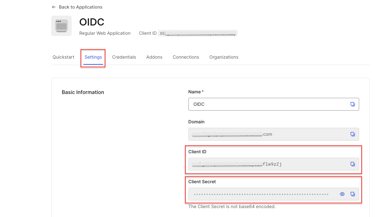Open the Addons tab

point(154,57)
